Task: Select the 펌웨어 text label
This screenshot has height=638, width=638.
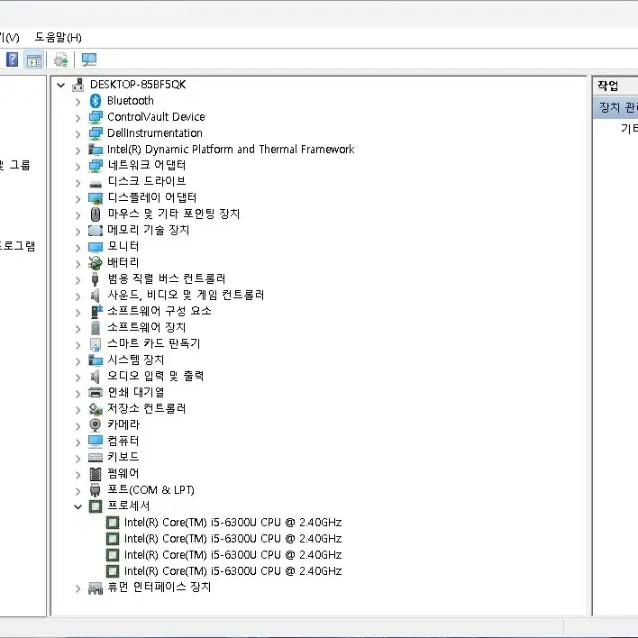Action: pos(123,473)
